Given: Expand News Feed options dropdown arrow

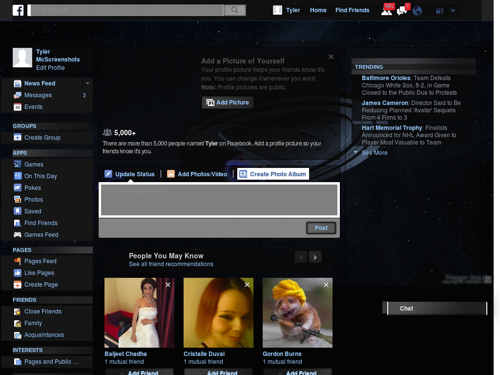Looking at the screenshot, I should [x=87, y=83].
